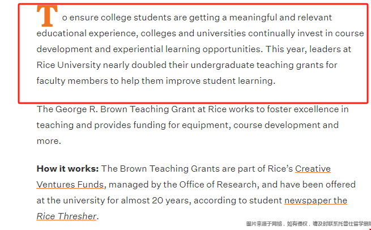The width and height of the screenshot is (371, 230).
Task: Click the word 'more.' ending second paragraph
Action: tap(49, 141)
